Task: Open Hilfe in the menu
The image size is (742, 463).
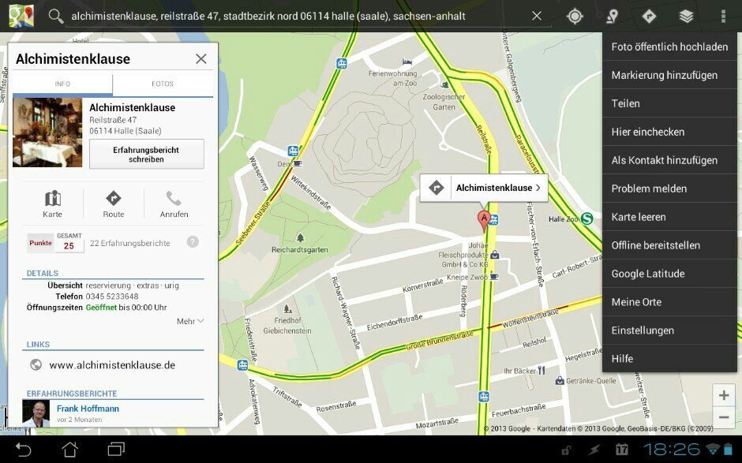Action: (669, 359)
